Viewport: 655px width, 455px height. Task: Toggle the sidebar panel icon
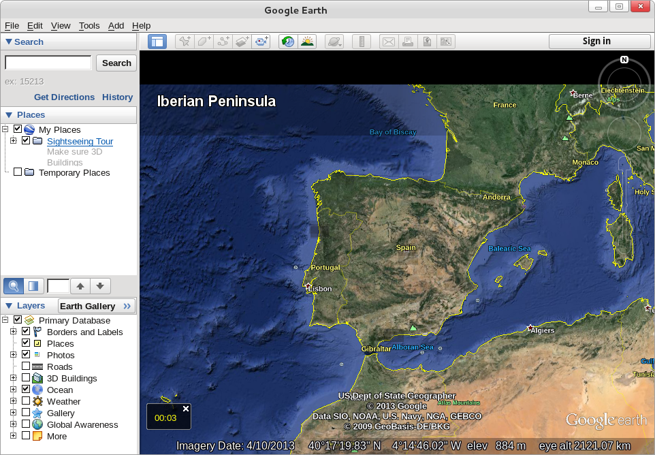tap(157, 42)
